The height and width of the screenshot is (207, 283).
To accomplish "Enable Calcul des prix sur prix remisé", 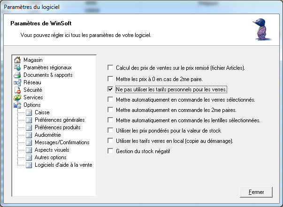I will click(110, 68).
